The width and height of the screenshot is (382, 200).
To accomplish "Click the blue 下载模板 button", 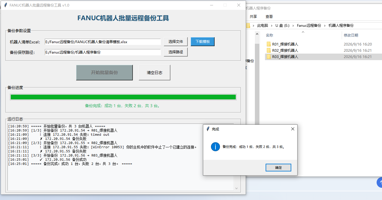I will 203,42.
